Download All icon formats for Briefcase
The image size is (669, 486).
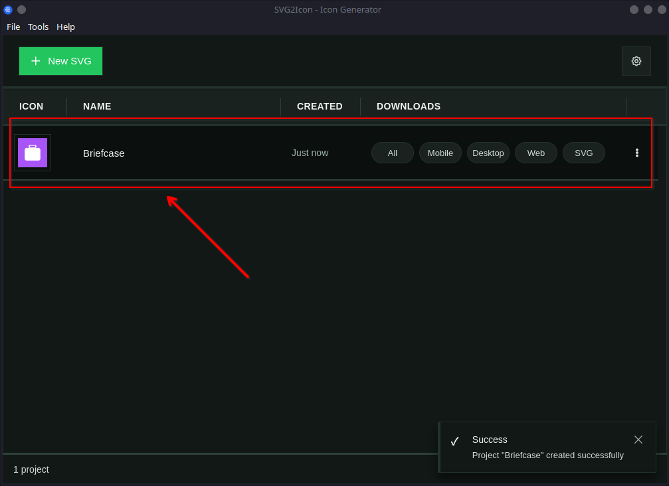[392, 153]
